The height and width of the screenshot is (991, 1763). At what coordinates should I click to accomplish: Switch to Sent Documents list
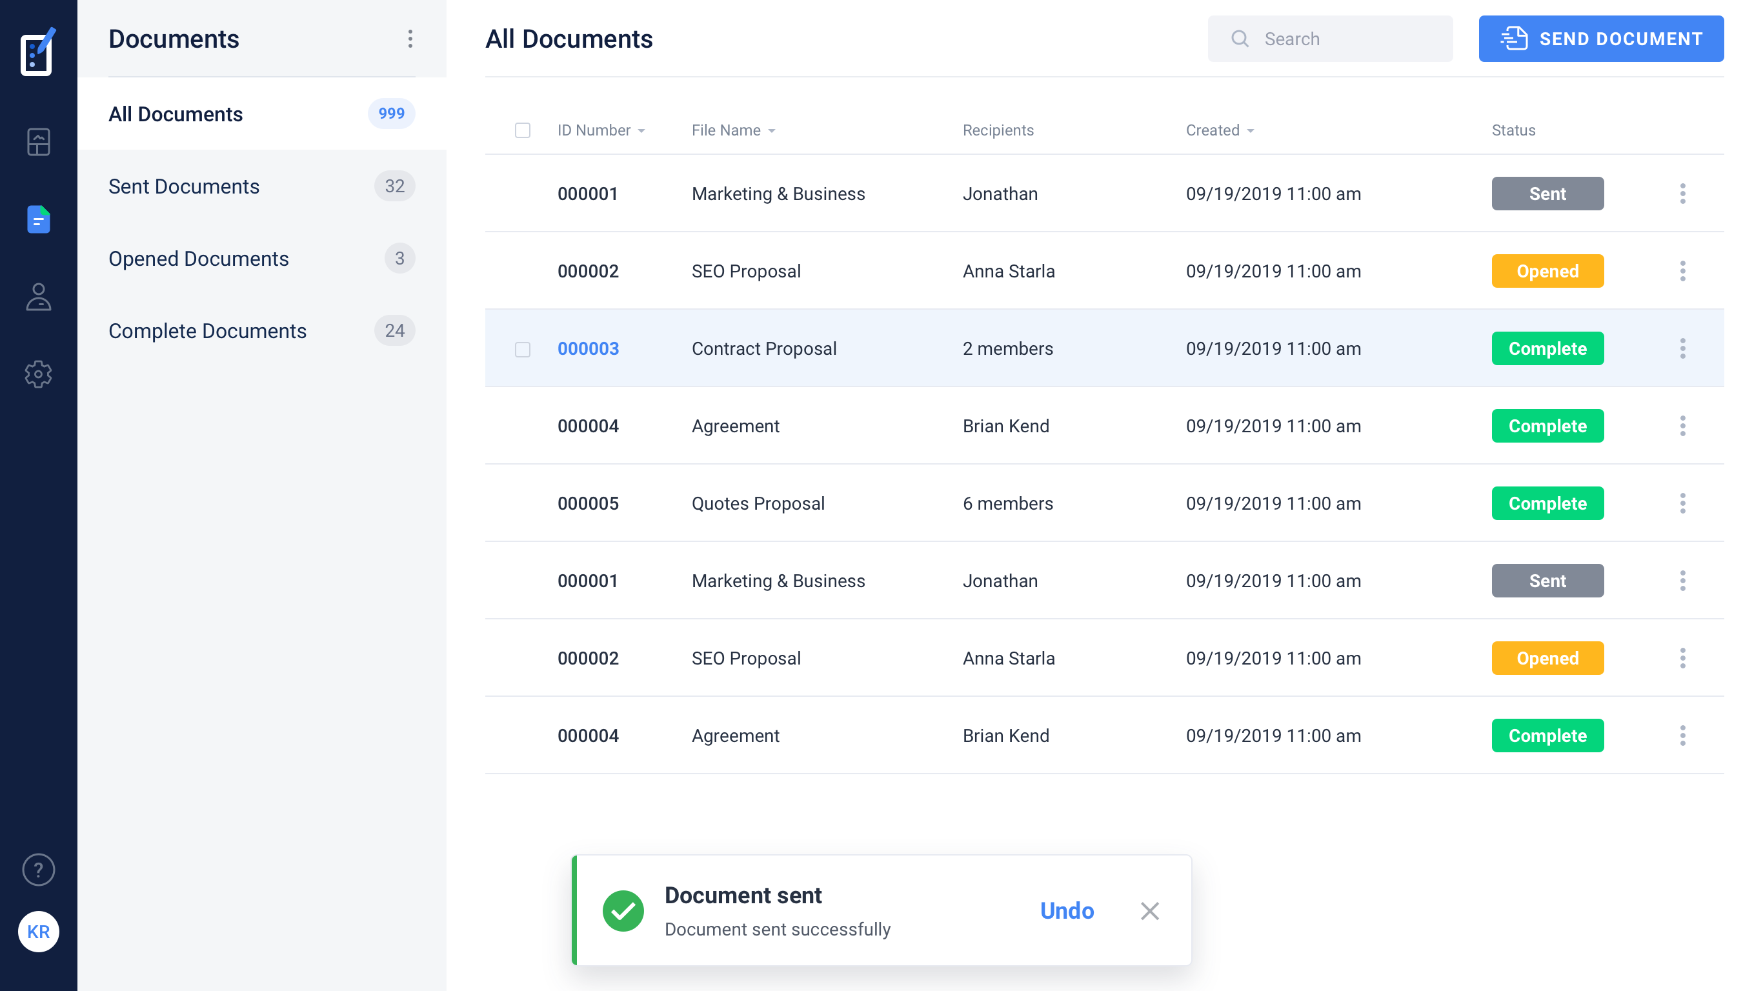(184, 186)
